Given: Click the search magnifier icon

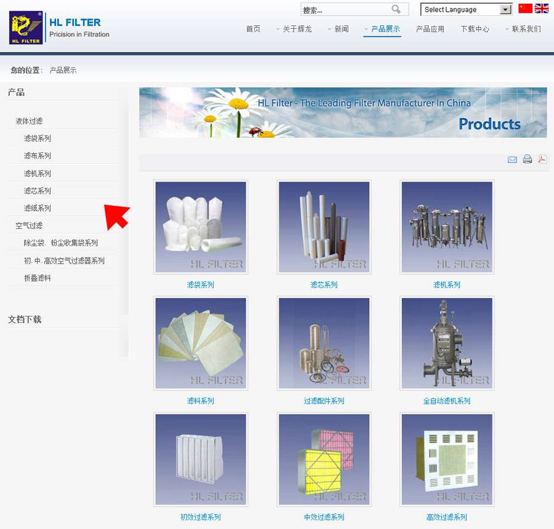Looking at the screenshot, I should point(396,9).
